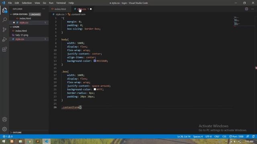257x144 pixels.
Task: Open the Edit menu
Action: [x=17, y=3]
